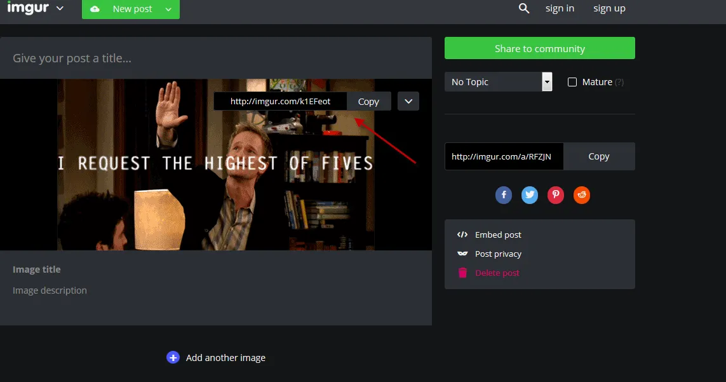Image resolution: width=726 pixels, height=382 pixels.
Task: Enable the Mature checkbox
Action: coord(572,82)
